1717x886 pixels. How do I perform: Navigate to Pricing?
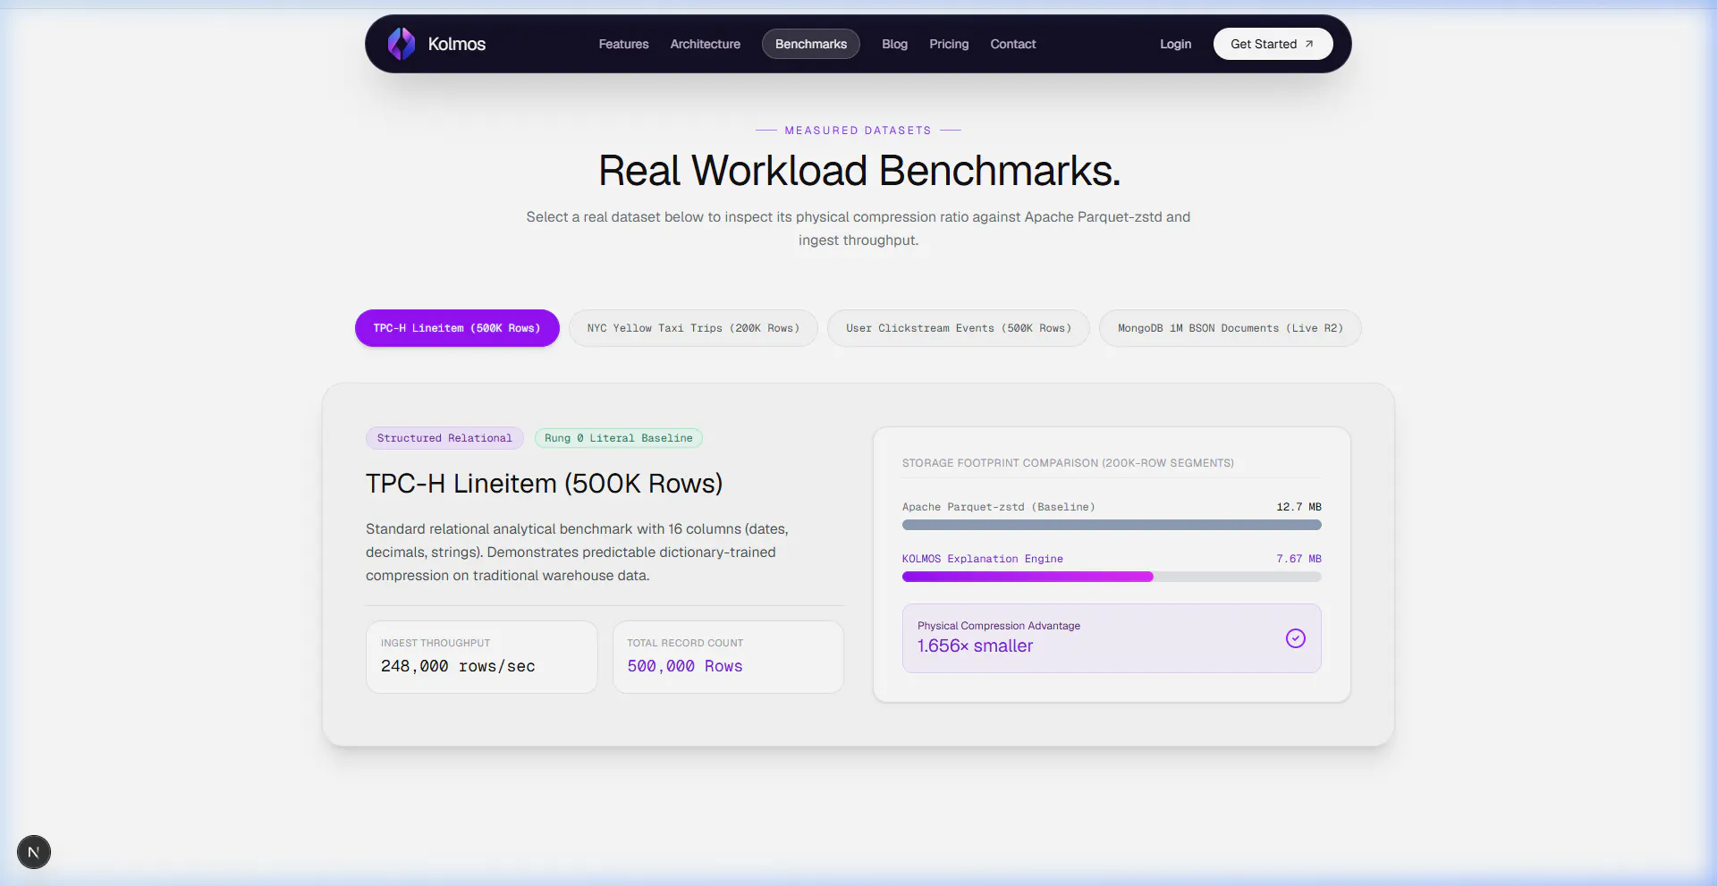click(x=949, y=44)
